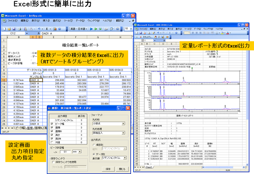Viewport: 254px width, 174px height.
Task: Select データ別 radio button
Action: pyautogui.click(x=94, y=154)
